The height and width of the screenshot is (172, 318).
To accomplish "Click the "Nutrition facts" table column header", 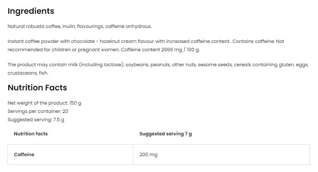I will pos(31,134).
